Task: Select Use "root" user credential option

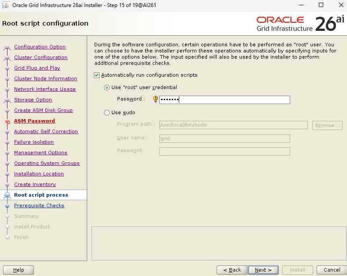Action: point(107,88)
